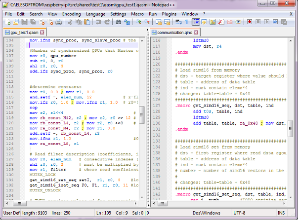Toggle word wrap toolbar button
This screenshot has height=220, width=298.
click(x=178, y=22)
